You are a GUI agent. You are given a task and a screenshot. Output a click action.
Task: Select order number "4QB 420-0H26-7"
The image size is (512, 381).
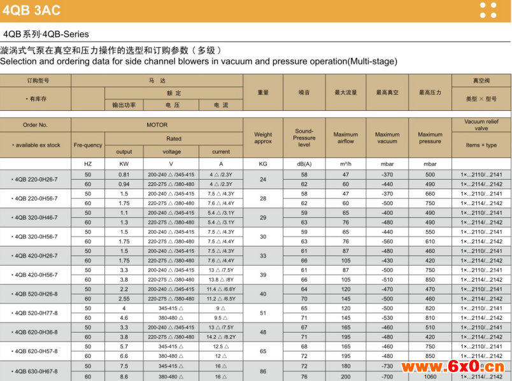pos(36,256)
